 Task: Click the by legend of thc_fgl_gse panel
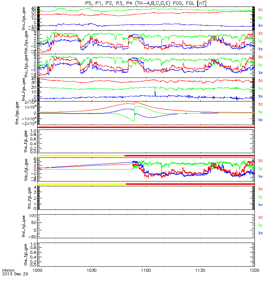[x=261, y=197]
